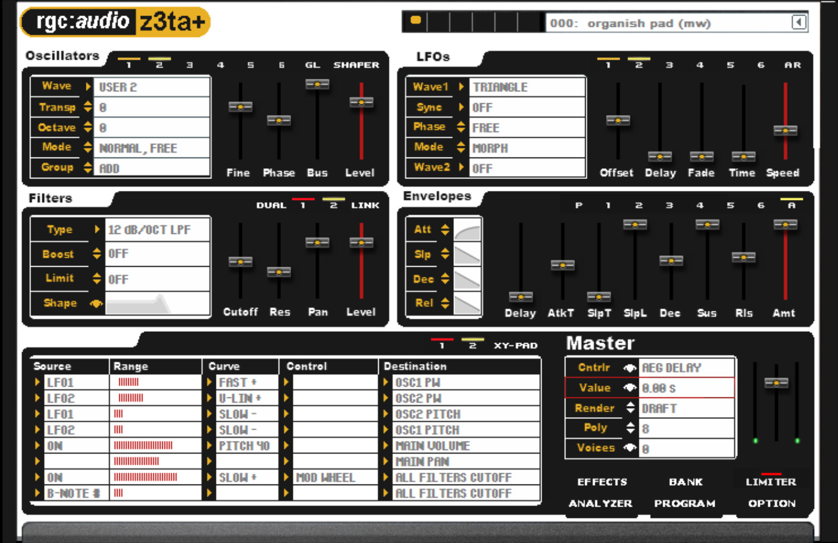The image size is (838, 543).
Task: Open Control arrow for the MOD WHEEL row
Action: (x=286, y=477)
